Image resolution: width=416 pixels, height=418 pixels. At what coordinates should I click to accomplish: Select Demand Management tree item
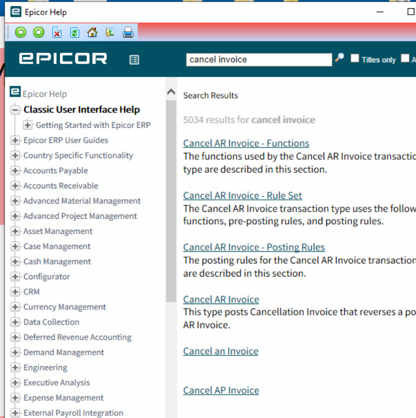64,353
